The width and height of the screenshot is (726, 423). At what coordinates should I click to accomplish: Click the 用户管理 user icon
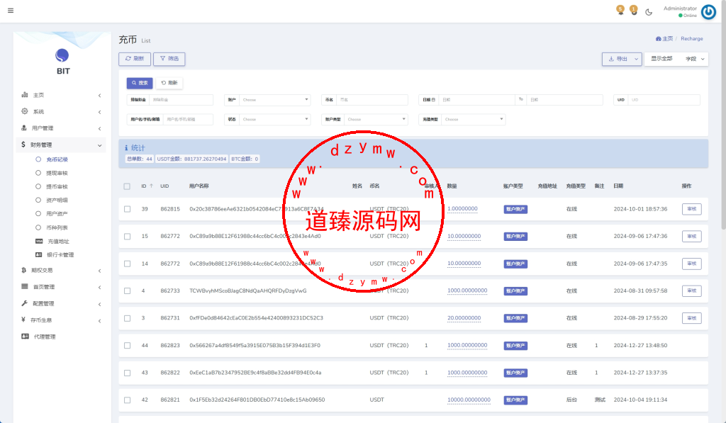point(24,128)
